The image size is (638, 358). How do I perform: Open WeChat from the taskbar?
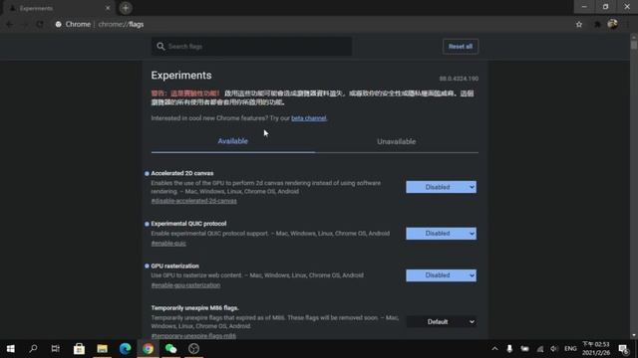point(170,349)
